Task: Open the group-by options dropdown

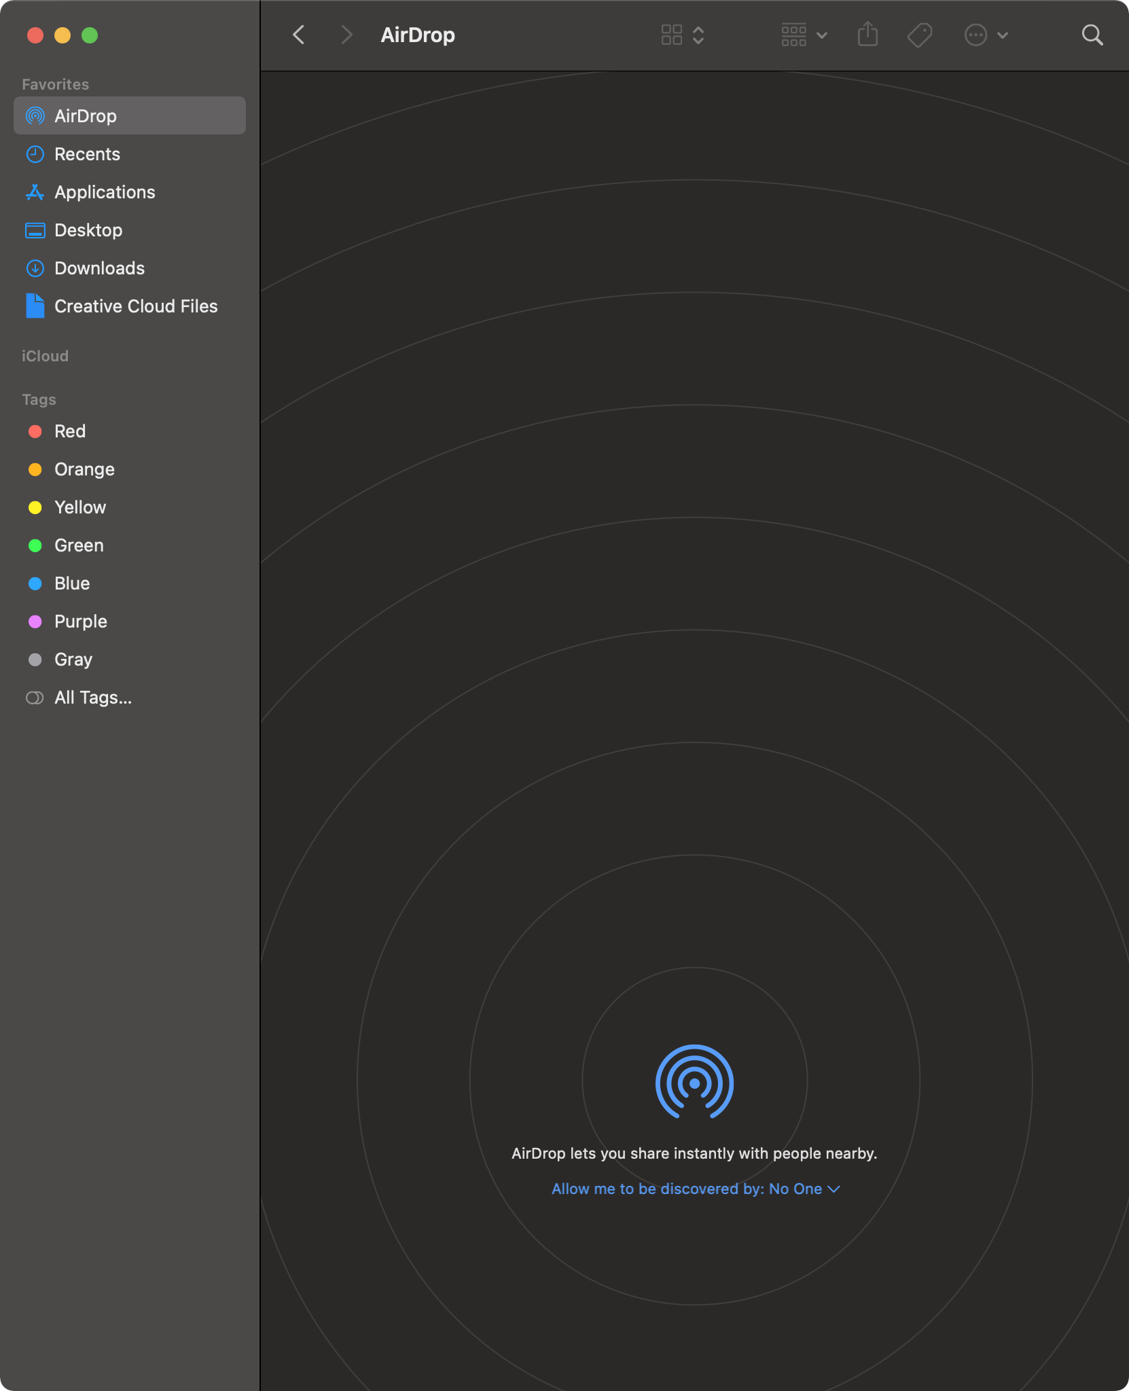Action: click(804, 35)
